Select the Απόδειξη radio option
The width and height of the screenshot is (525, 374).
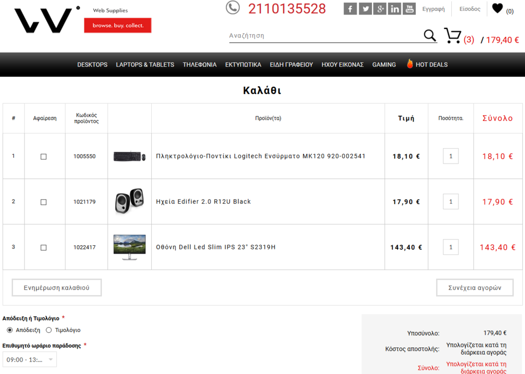click(x=10, y=330)
